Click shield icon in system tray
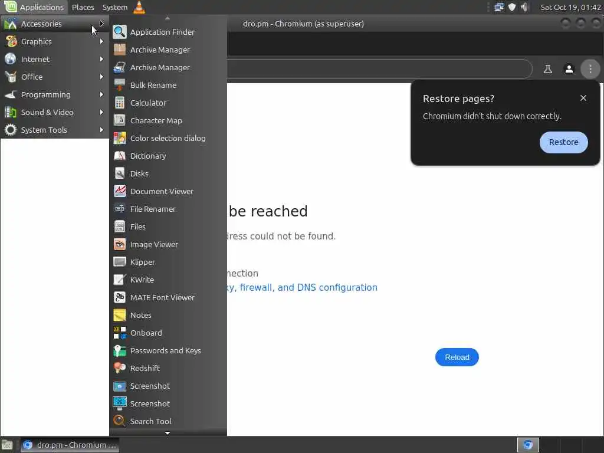Viewport: 604px width, 453px height. point(511,7)
